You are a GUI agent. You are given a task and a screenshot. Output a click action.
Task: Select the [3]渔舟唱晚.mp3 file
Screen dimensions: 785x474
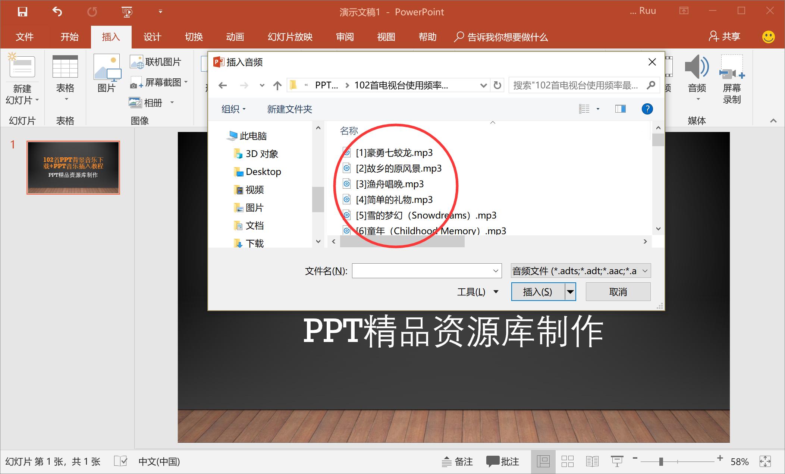coord(389,184)
